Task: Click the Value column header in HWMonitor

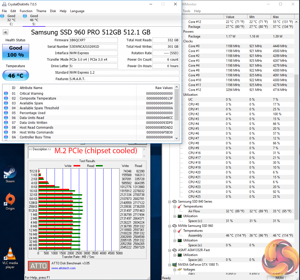Action: (235, 17)
